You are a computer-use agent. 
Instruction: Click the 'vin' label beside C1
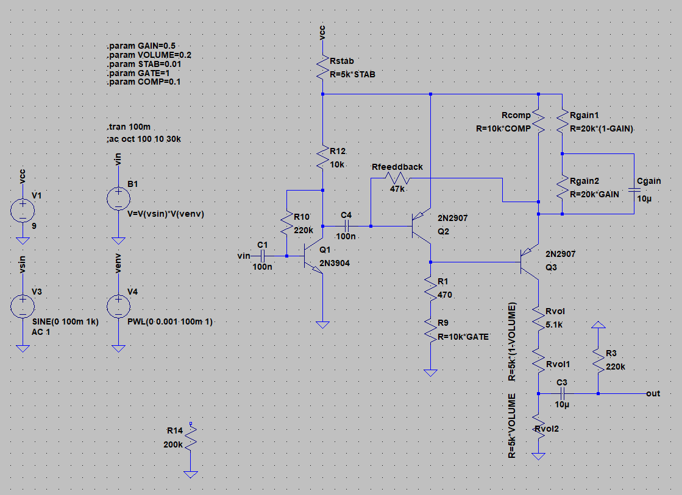244,256
